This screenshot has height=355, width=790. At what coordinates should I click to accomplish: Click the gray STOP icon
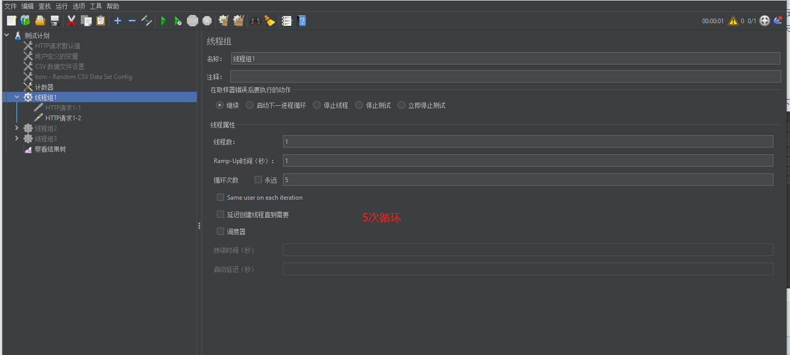(x=193, y=21)
